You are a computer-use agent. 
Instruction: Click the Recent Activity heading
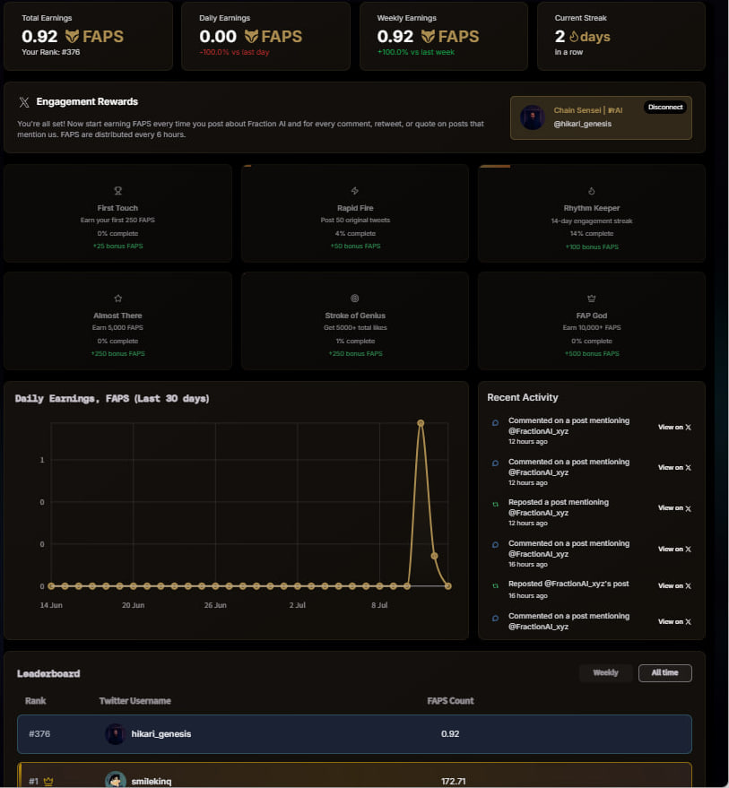[523, 397]
